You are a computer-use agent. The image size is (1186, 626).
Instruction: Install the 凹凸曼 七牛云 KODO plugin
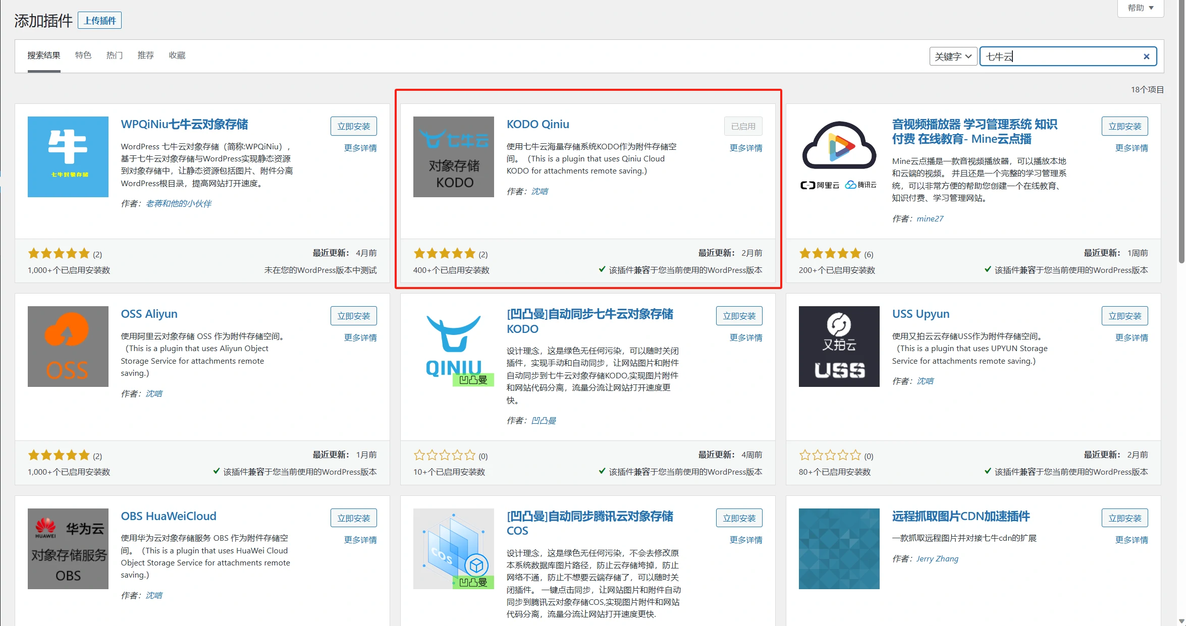coord(739,316)
